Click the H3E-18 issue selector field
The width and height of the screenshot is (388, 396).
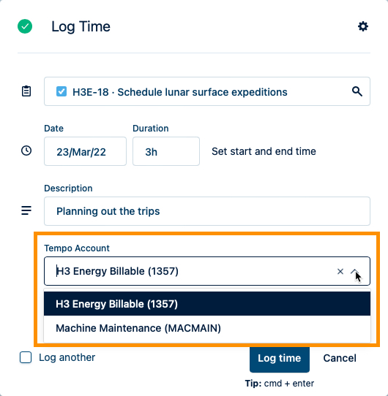(x=207, y=91)
